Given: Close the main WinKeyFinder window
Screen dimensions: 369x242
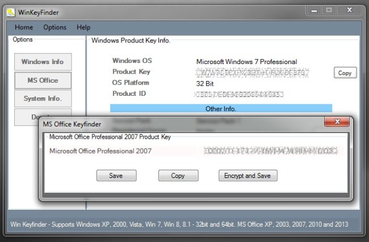Looking at the screenshot, I should point(350,11).
